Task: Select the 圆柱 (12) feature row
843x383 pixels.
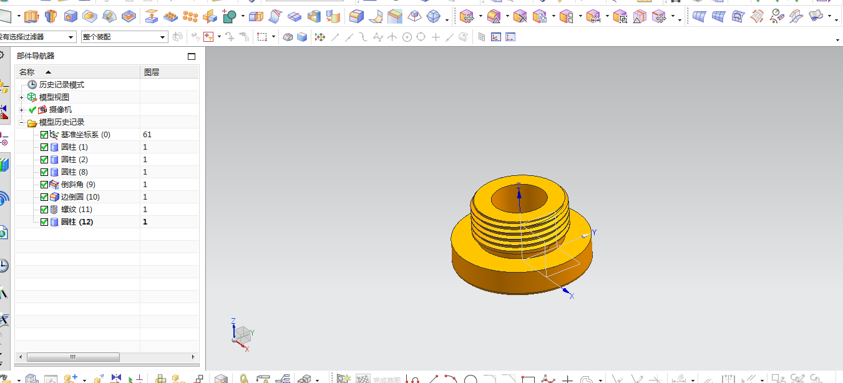Action: coord(107,222)
